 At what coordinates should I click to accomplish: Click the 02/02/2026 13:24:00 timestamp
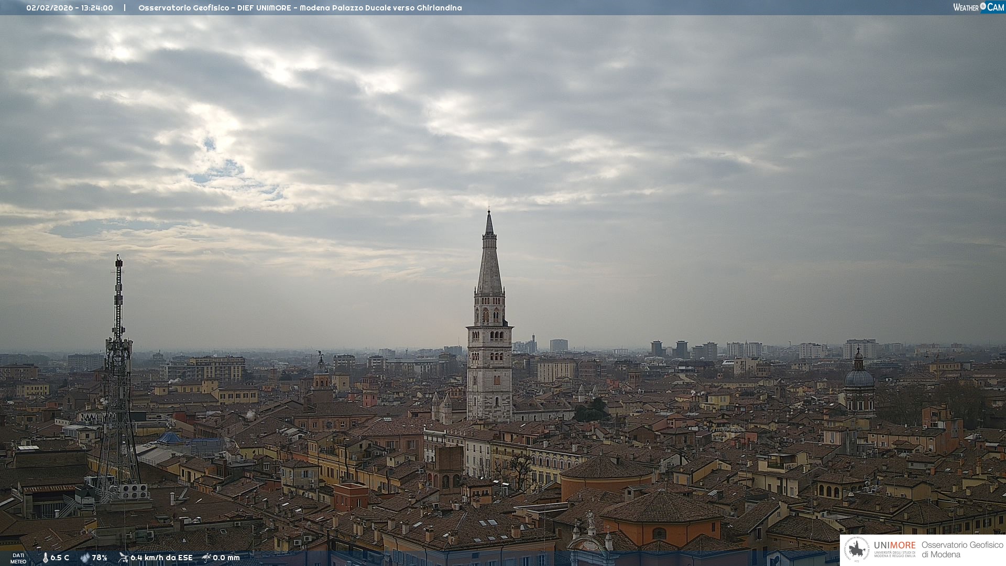pos(70,8)
